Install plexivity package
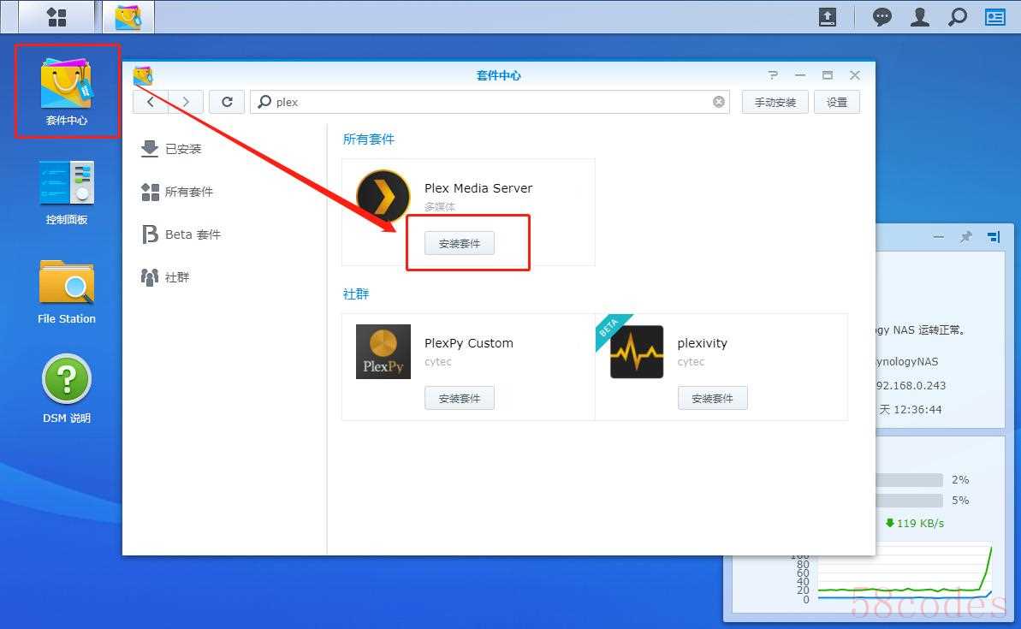This screenshot has width=1021, height=629. tap(712, 399)
